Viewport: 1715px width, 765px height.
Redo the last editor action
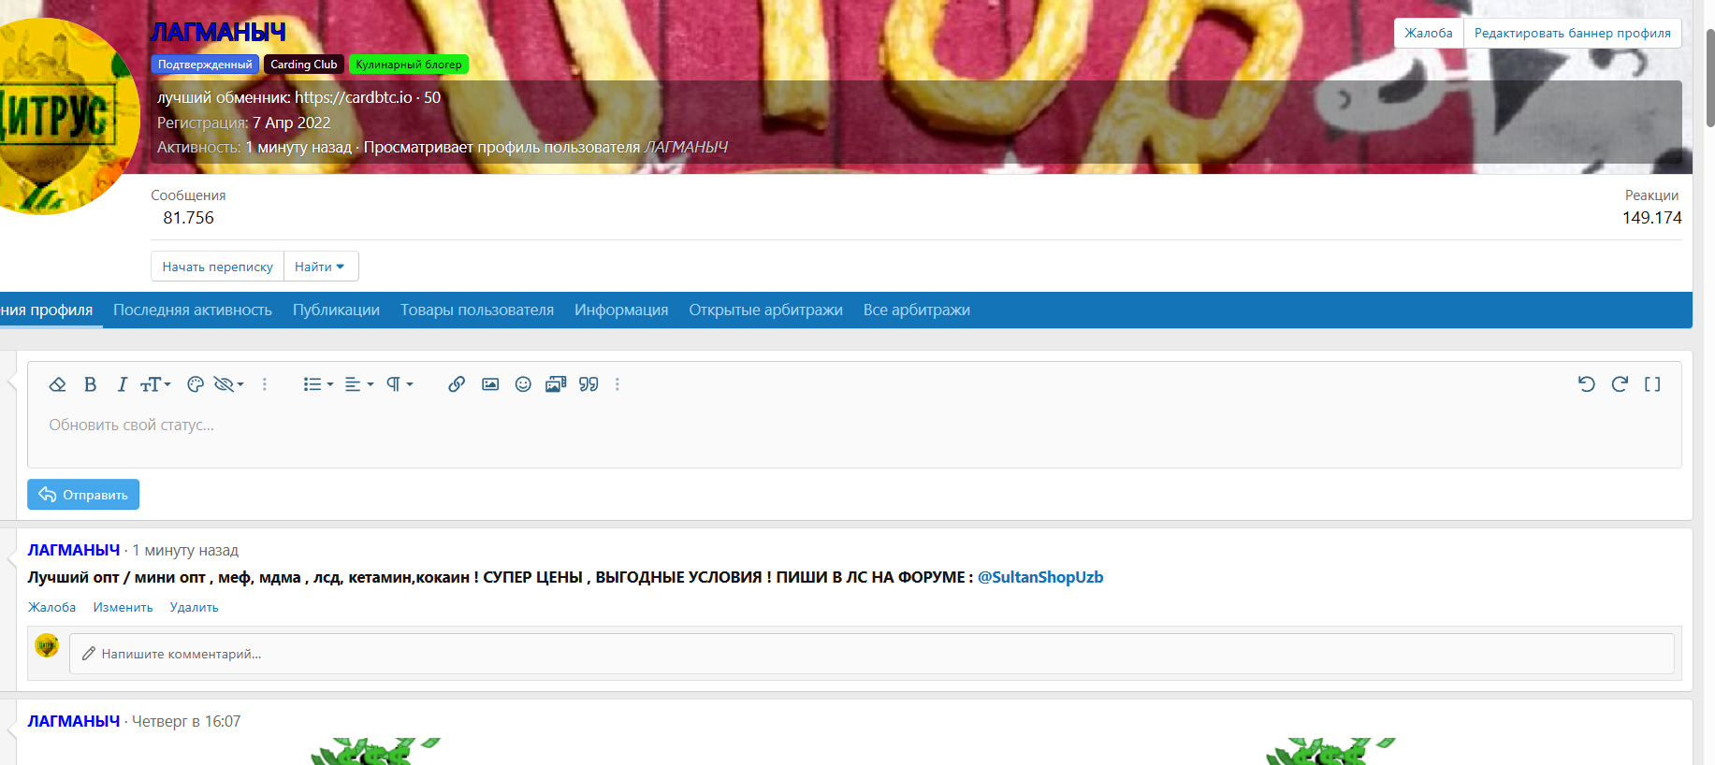(1620, 384)
